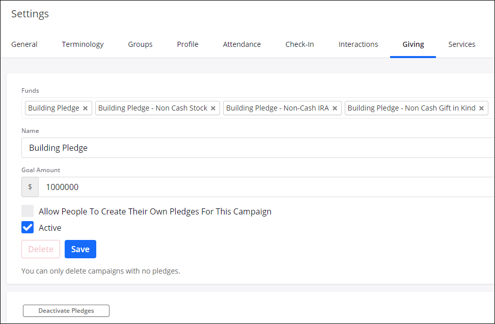
Task: Remove the Building Pledge - Non-Cash IRA fund
Action: (x=335, y=107)
